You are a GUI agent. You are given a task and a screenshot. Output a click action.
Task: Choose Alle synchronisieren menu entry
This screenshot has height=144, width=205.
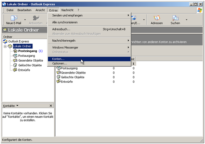pos(89,22)
